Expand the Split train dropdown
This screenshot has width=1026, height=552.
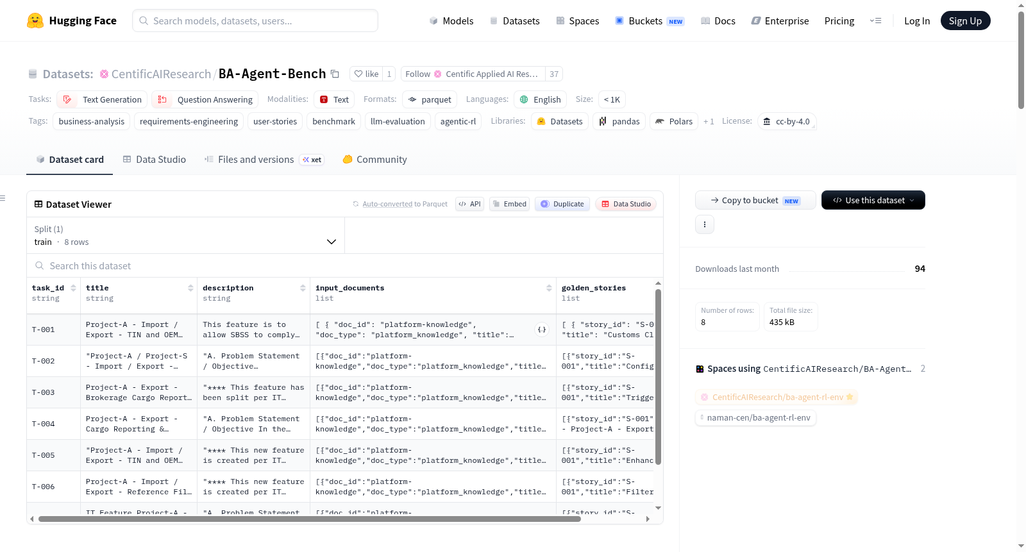click(x=185, y=235)
